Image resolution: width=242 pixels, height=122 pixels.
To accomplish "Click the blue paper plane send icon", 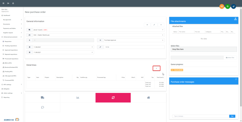I will [233, 6].
